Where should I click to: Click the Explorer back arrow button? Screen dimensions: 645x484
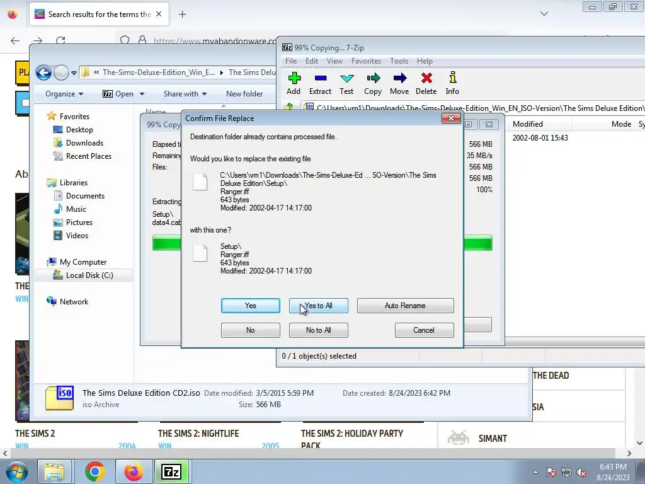43,73
